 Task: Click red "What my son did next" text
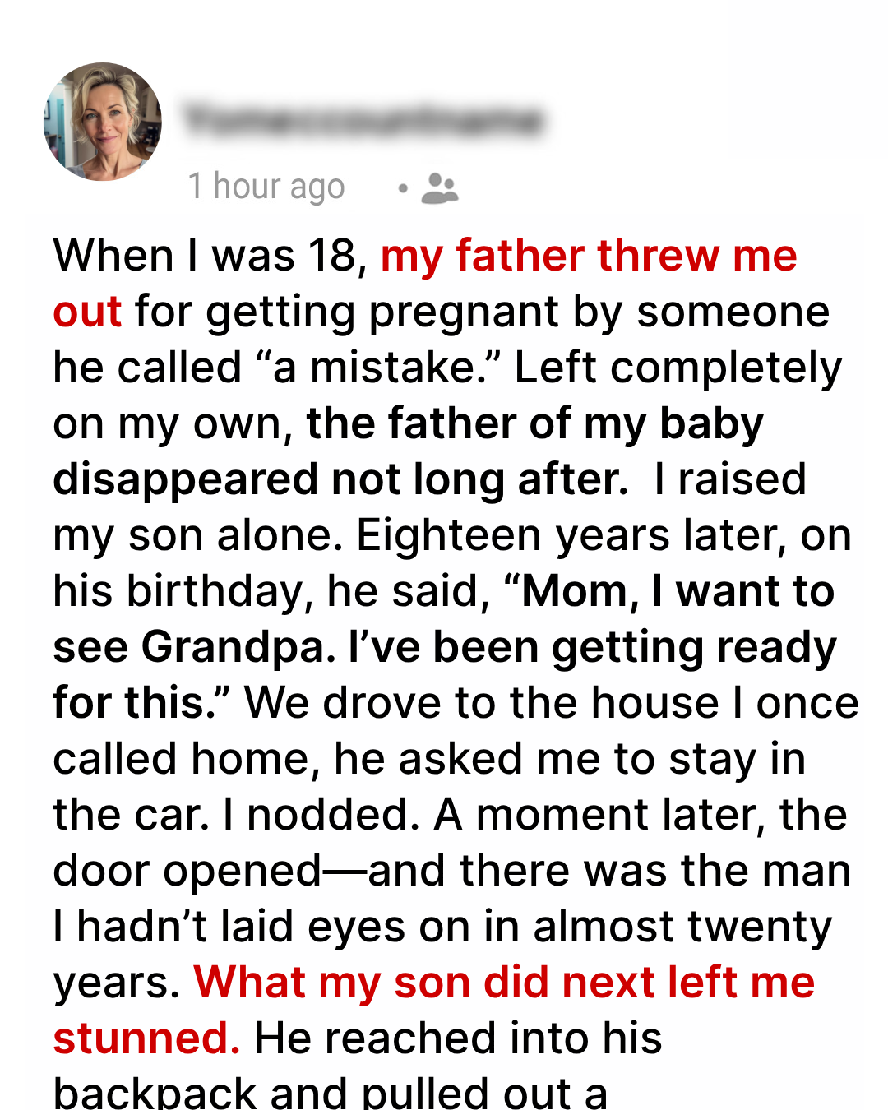coord(426,983)
